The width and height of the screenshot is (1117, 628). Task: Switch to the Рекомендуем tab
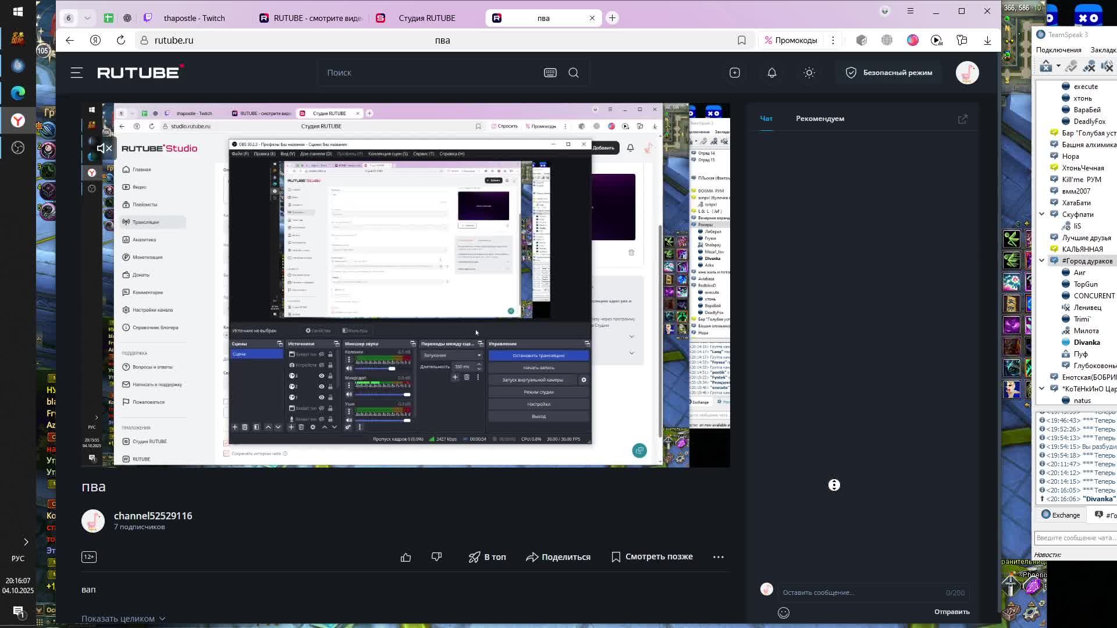pos(820,119)
